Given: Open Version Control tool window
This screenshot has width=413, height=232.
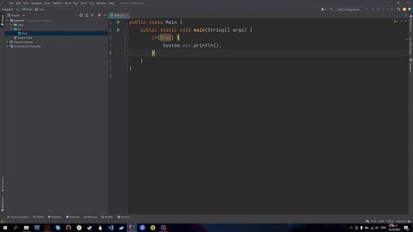Looking at the screenshot, I should click(17, 217).
